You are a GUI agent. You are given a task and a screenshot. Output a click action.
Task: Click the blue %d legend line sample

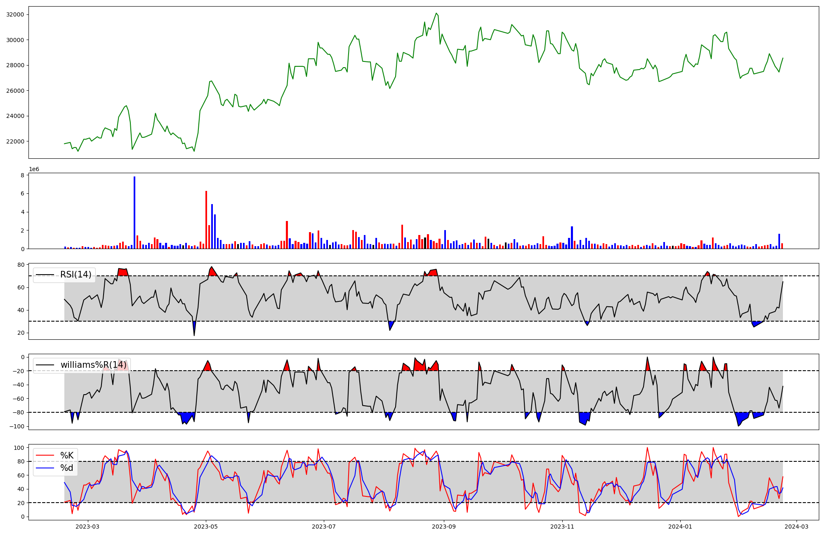(45, 468)
